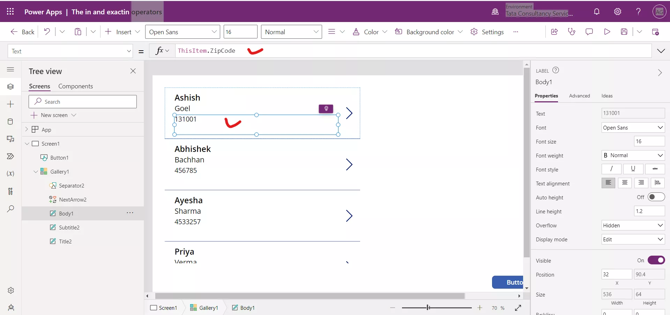Save the app using the save icon
The width and height of the screenshot is (670, 315).
tap(625, 31)
